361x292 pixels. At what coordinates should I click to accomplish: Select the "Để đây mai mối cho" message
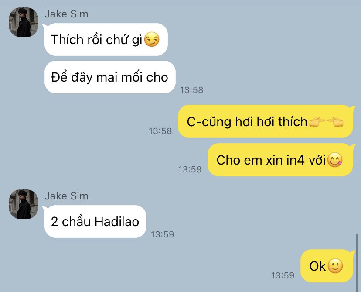pyautogui.click(x=110, y=77)
